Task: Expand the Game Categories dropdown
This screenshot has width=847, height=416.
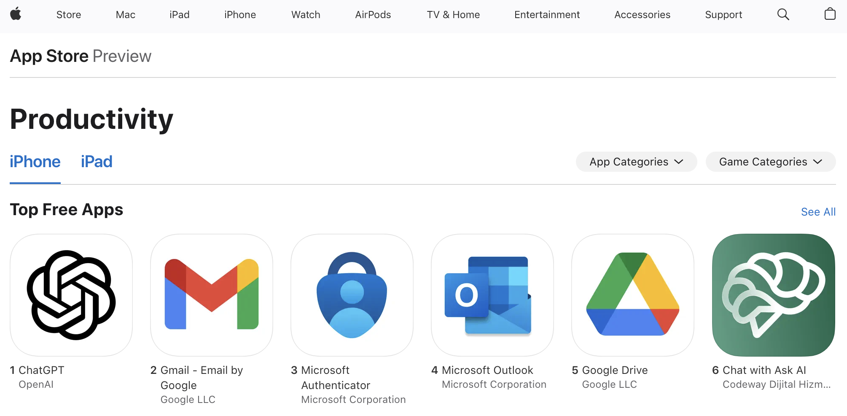Action: click(x=770, y=162)
